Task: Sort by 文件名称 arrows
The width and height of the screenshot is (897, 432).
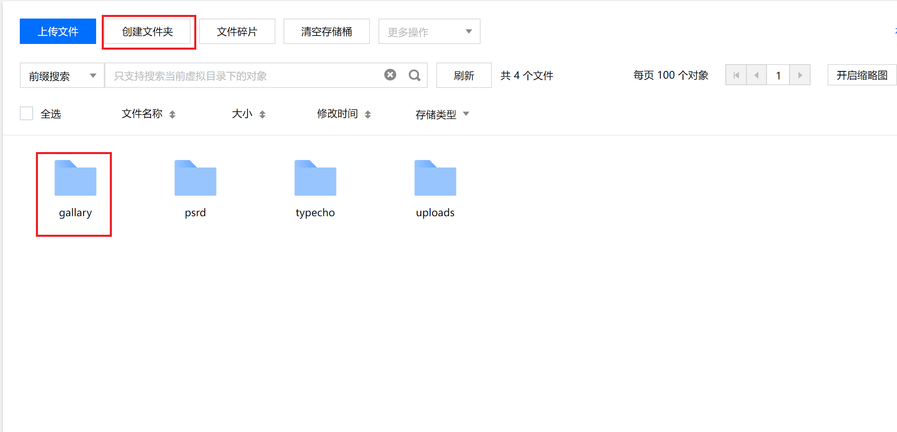Action: [x=172, y=115]
